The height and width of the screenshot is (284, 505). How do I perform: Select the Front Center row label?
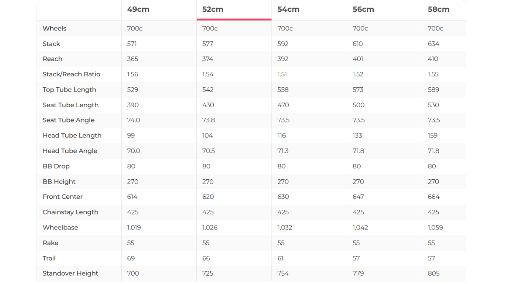tap(62, 197)
